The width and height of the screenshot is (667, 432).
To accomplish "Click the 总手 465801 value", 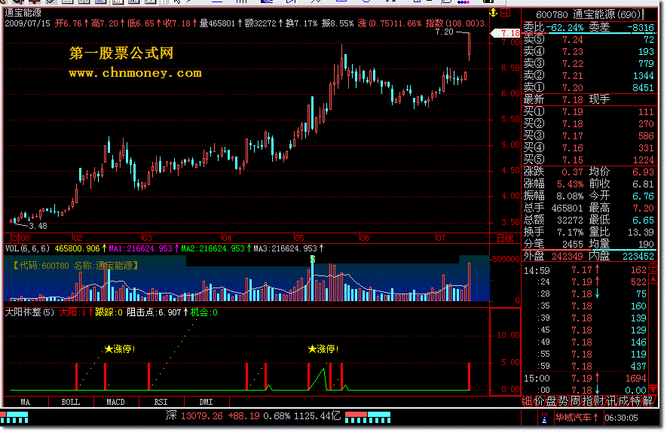I will click(567, 208).
